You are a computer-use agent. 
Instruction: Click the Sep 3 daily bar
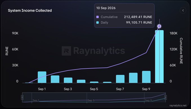(x=68, y=80)
